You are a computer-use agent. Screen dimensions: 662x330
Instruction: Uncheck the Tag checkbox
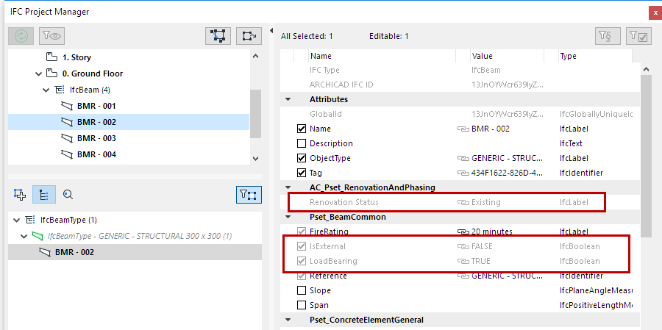coord(302,173)
